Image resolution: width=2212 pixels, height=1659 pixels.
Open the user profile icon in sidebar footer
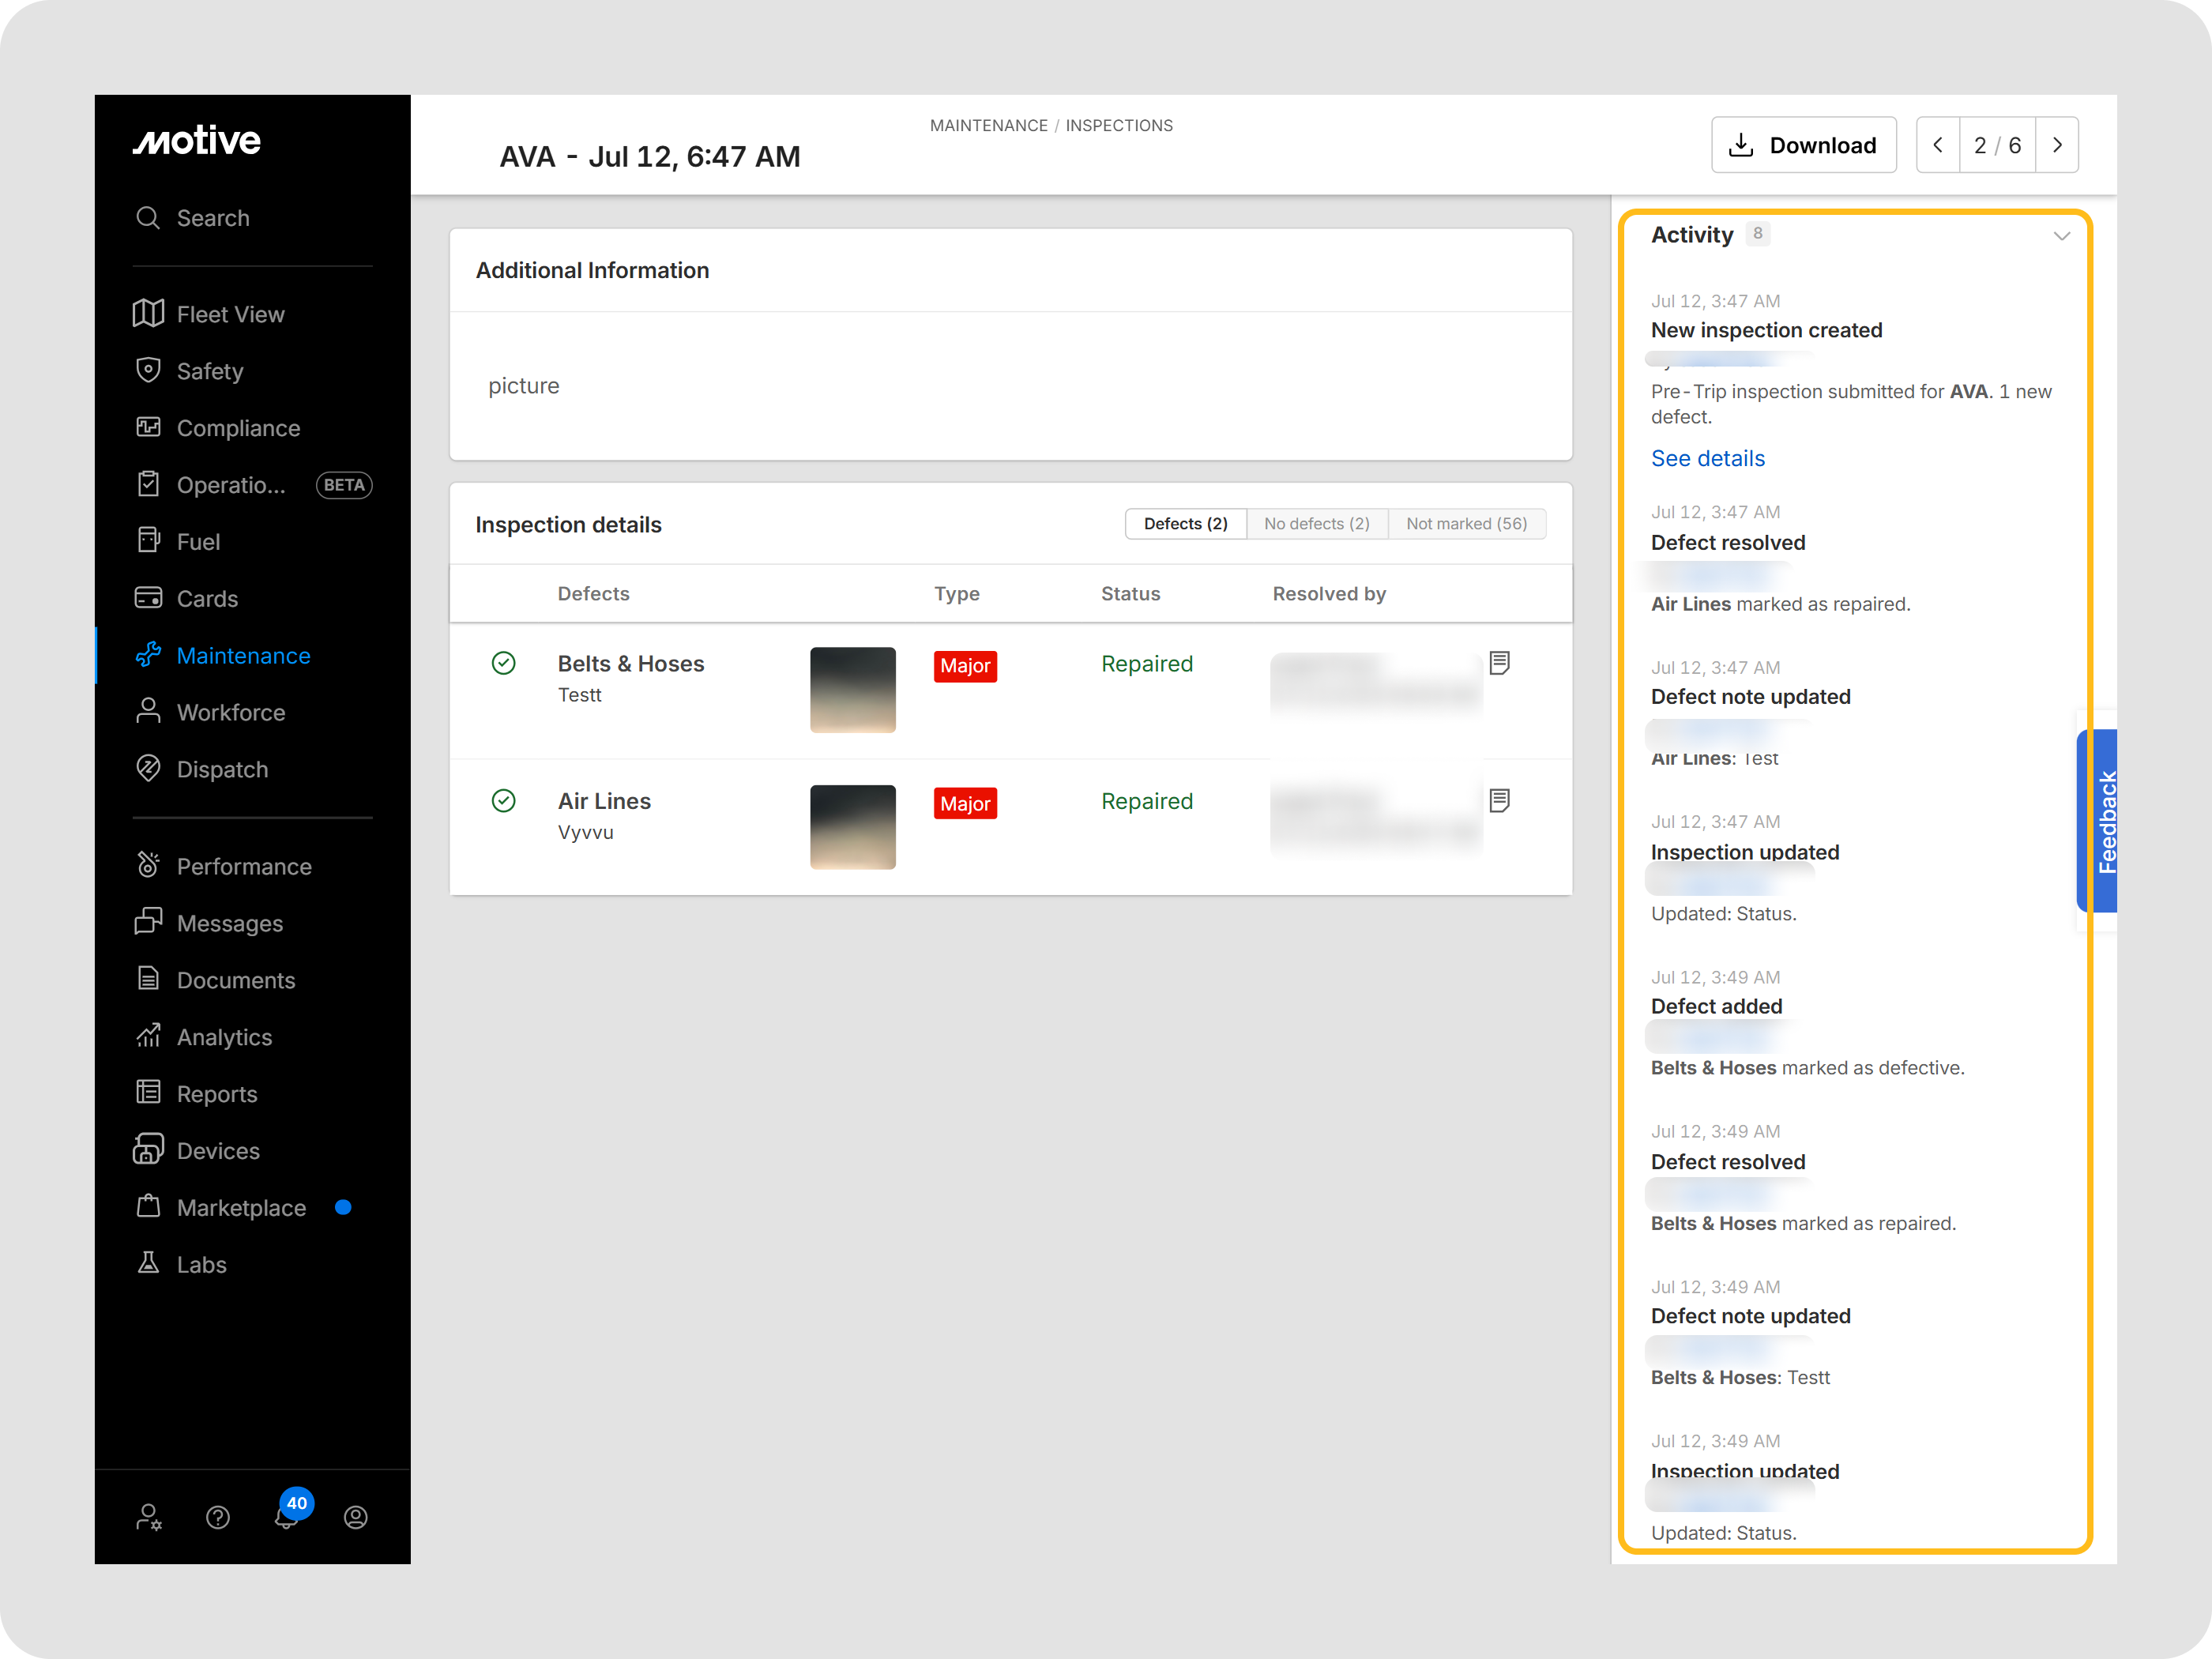356,1518
